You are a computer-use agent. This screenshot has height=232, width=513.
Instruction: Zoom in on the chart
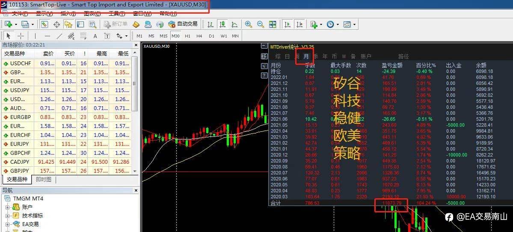[x=249, y=24]
